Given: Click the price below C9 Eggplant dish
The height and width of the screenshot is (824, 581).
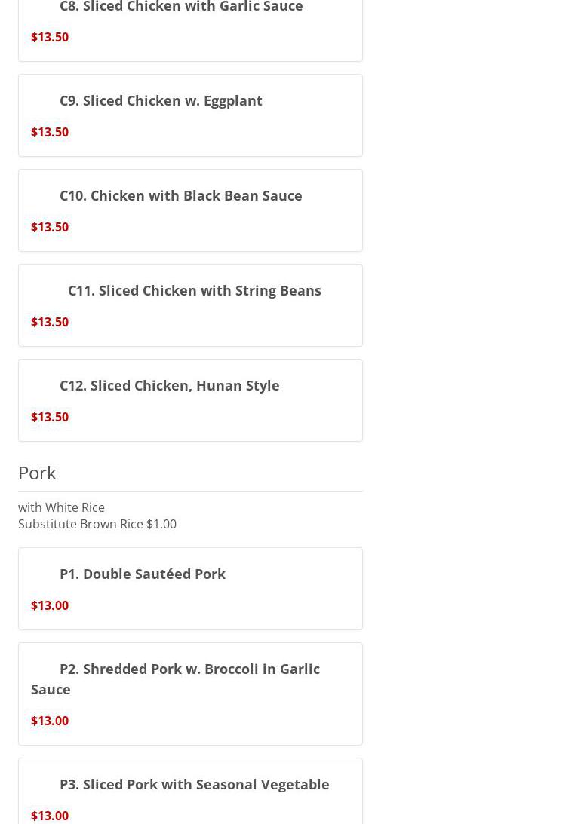Looking at the screenshot, I should pos(50,132).
